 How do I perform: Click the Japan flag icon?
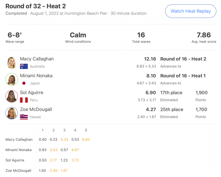(24, 83)
